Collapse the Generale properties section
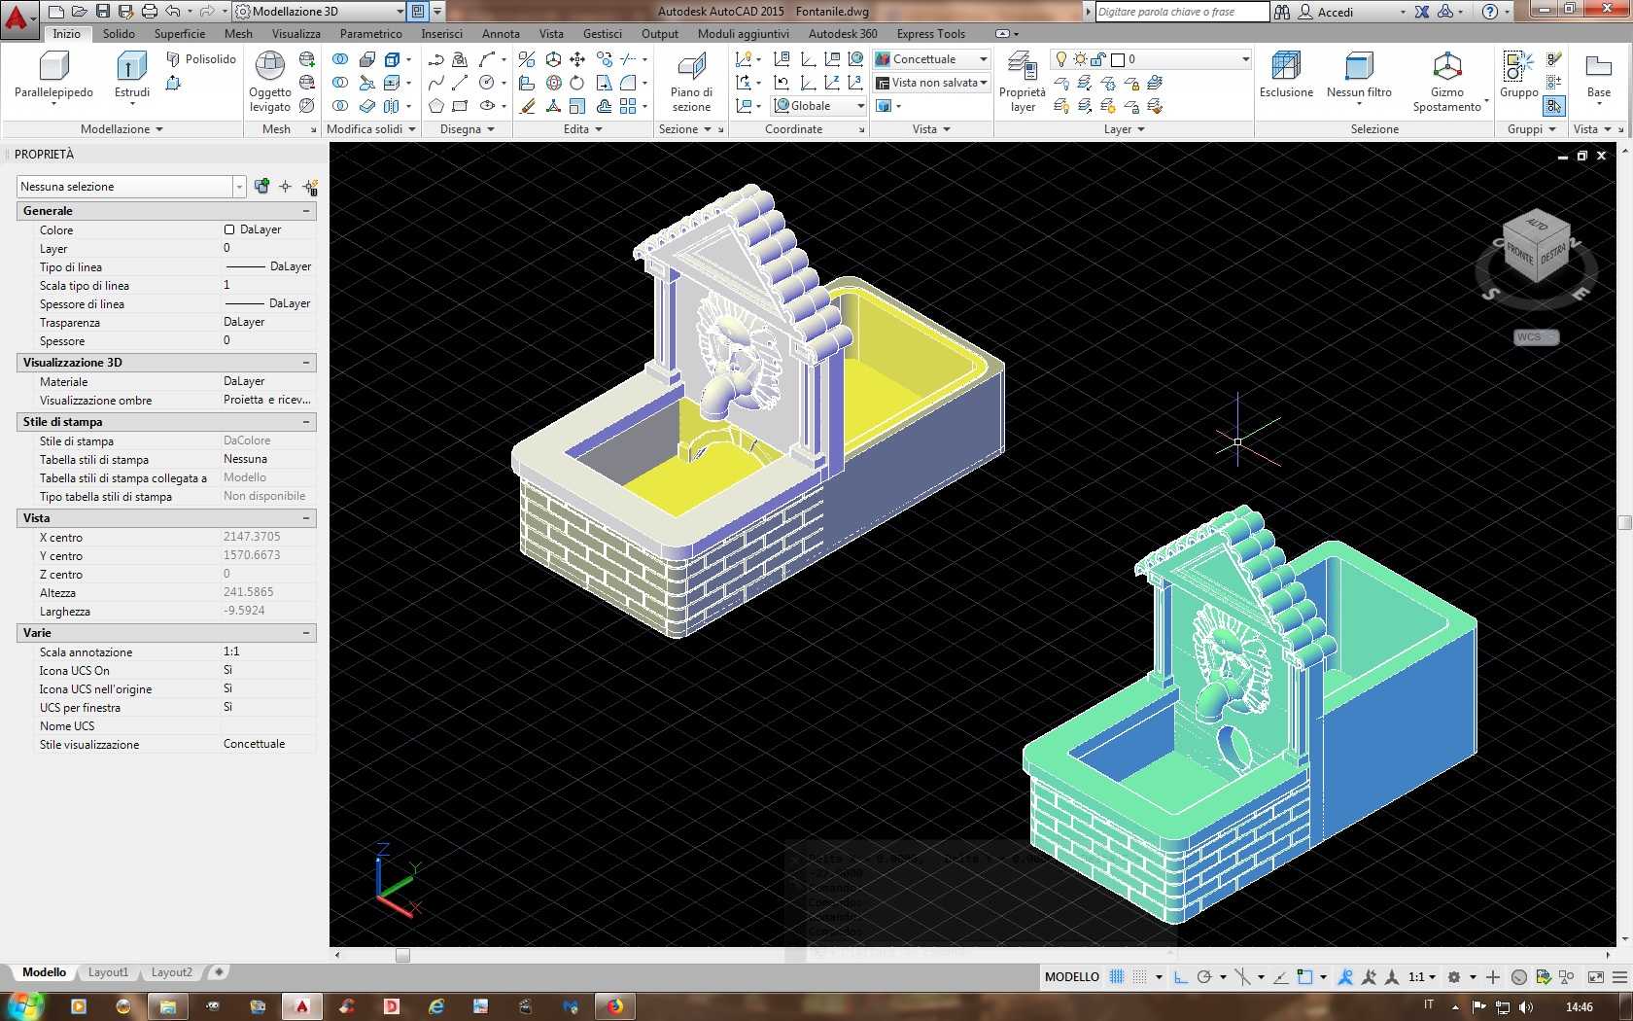The height and width of the screenshot is (1021, 1633). point(306,211)
